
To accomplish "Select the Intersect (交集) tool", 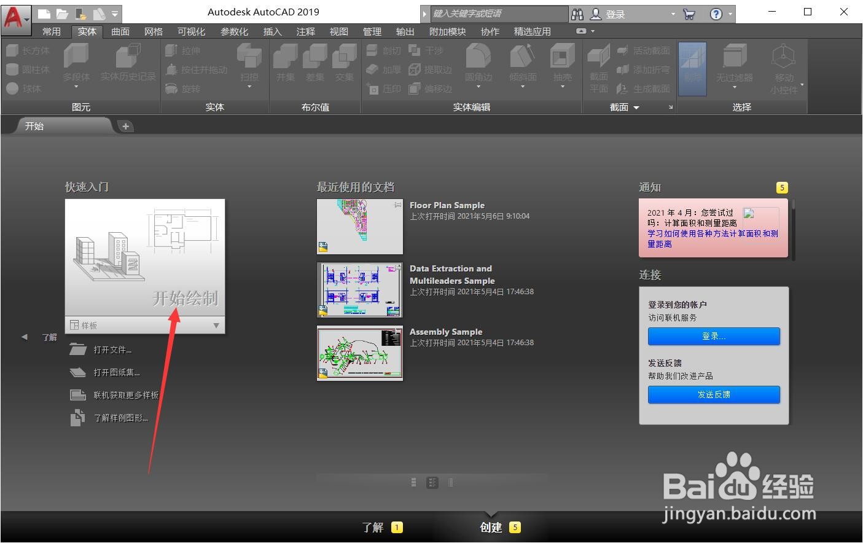I will (344, 63).
